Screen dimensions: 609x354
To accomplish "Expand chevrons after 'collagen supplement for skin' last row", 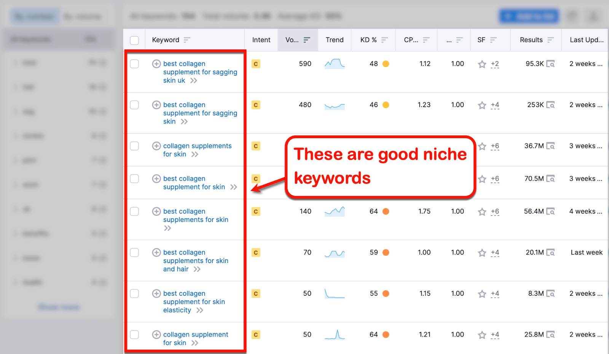I will point(195,343).
